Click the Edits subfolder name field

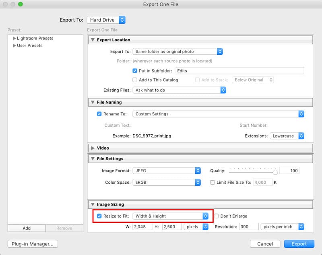tap(240, 71)
